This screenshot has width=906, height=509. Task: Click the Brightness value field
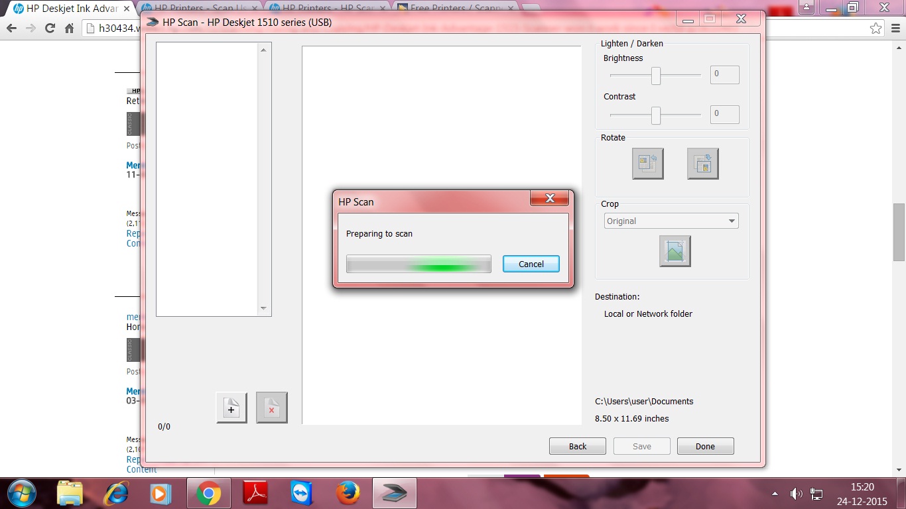(x=725, y=74)
